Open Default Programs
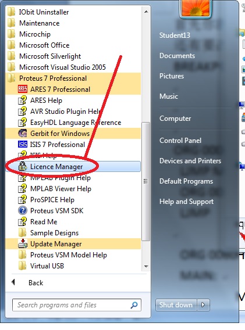 click(186, 181)
